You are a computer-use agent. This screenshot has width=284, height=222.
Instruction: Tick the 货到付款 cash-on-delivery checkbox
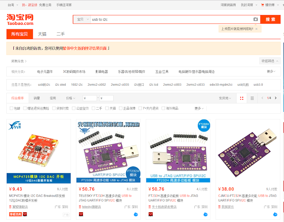[54, 108]
